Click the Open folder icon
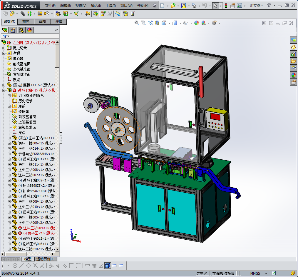This screenshot has height=277, width=298. [173, 6]
